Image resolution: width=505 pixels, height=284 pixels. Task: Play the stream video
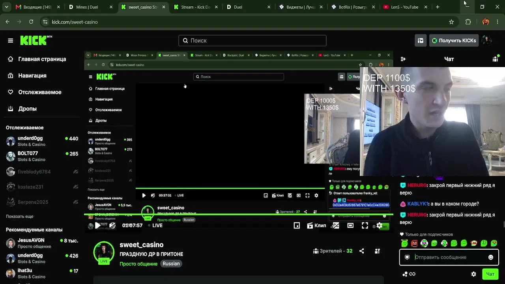pos(97,226)
